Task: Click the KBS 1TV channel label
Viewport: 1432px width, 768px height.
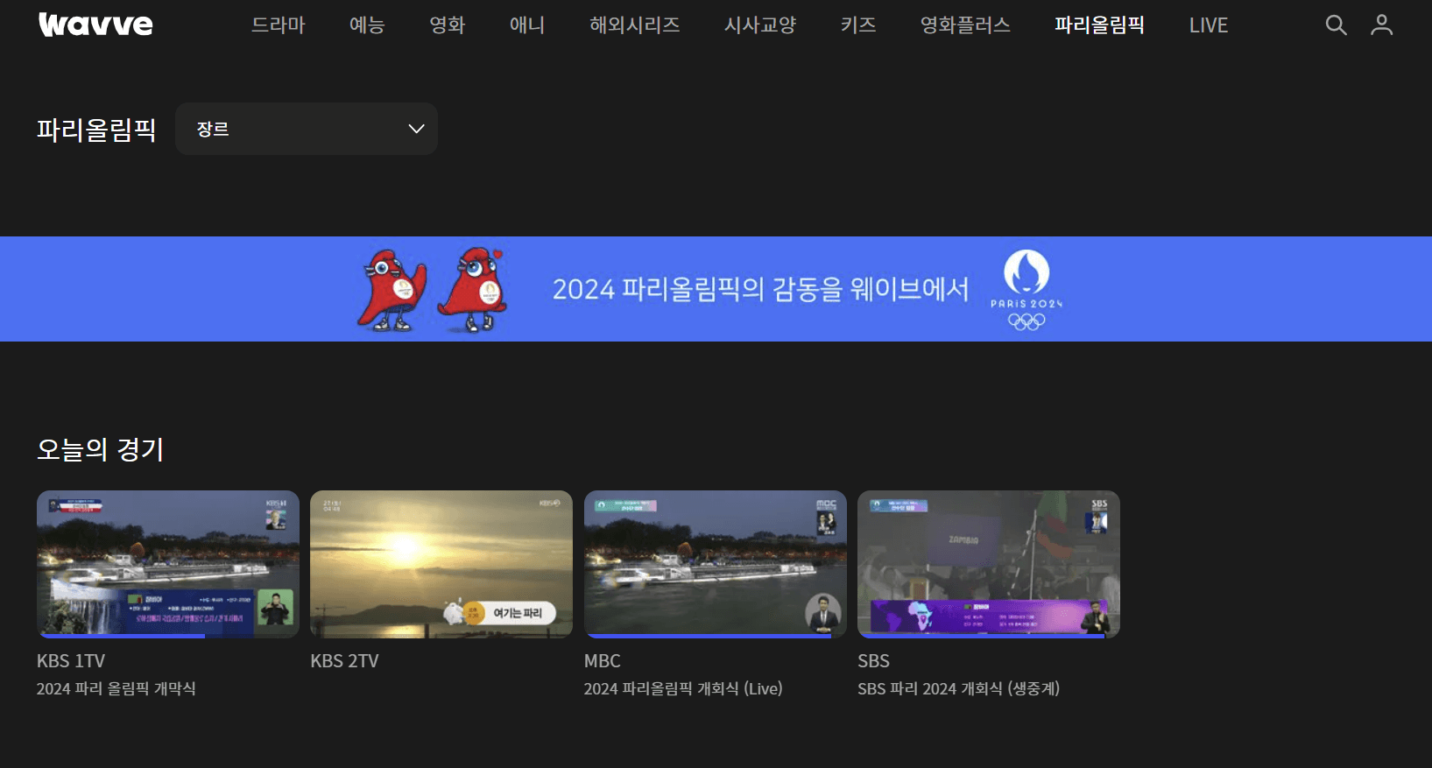Action: coord(71,661)
